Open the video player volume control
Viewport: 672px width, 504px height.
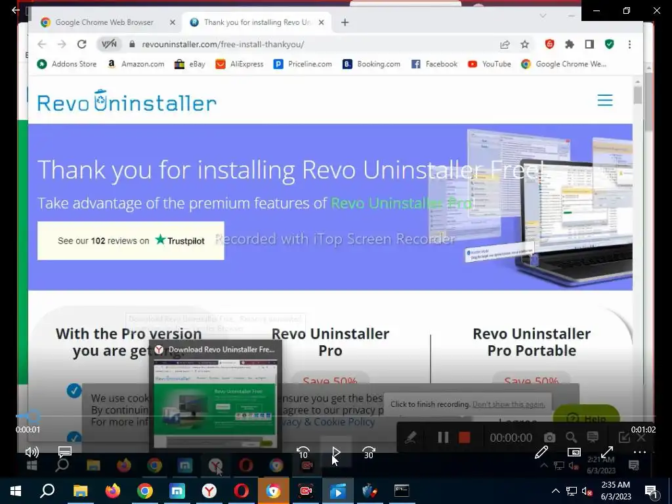(31, 451)
